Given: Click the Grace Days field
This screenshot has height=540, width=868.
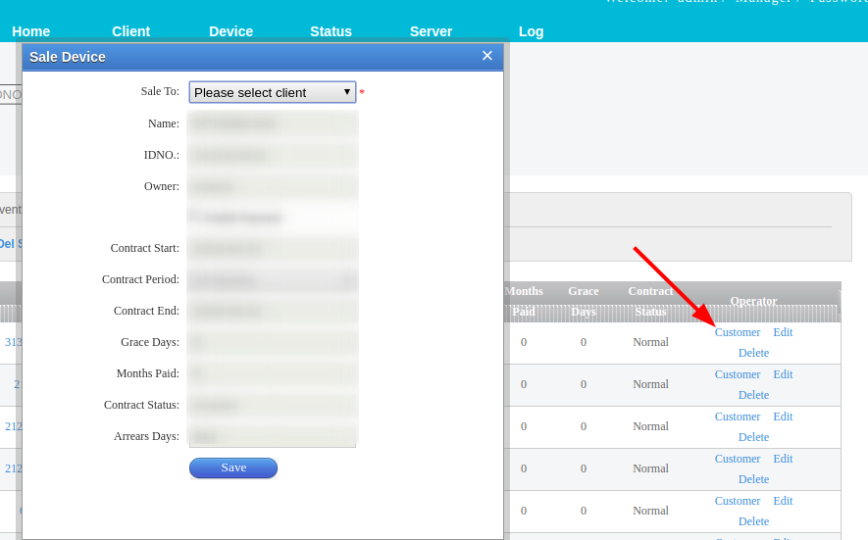Looking at the screenshot, I should [272, 343].
